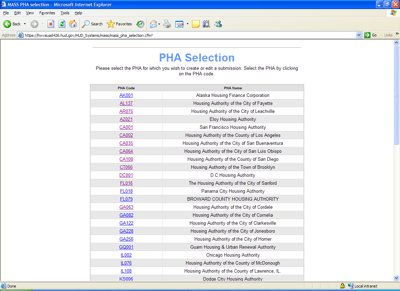This screenshot has height=291, width=400.
Task: Click the Print icon
Action: (167, 24)
